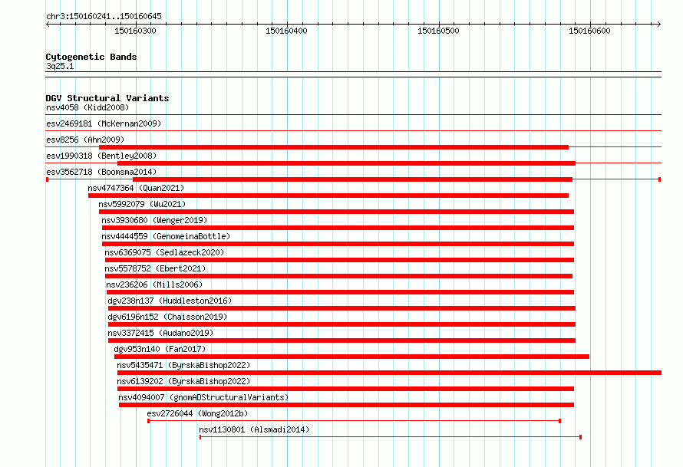The image size is (683, 467).
Task: Click the red bar under esv8256 (Ahn2009)
Action: coord(334,147)
